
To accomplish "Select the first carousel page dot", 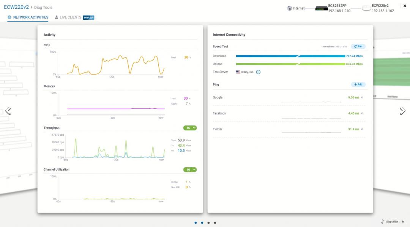I will 196,222.
